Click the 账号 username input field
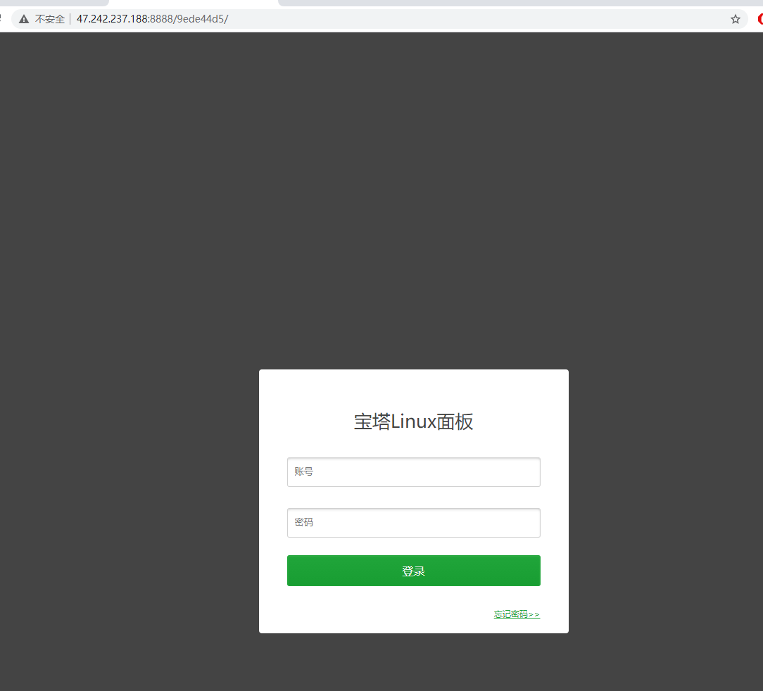The image size is (763, 691). [x=414, y=472]
